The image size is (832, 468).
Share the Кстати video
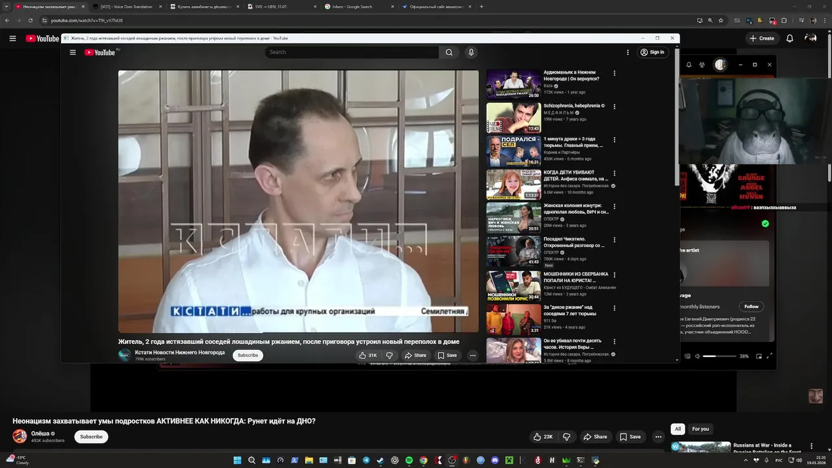point(415,356)
